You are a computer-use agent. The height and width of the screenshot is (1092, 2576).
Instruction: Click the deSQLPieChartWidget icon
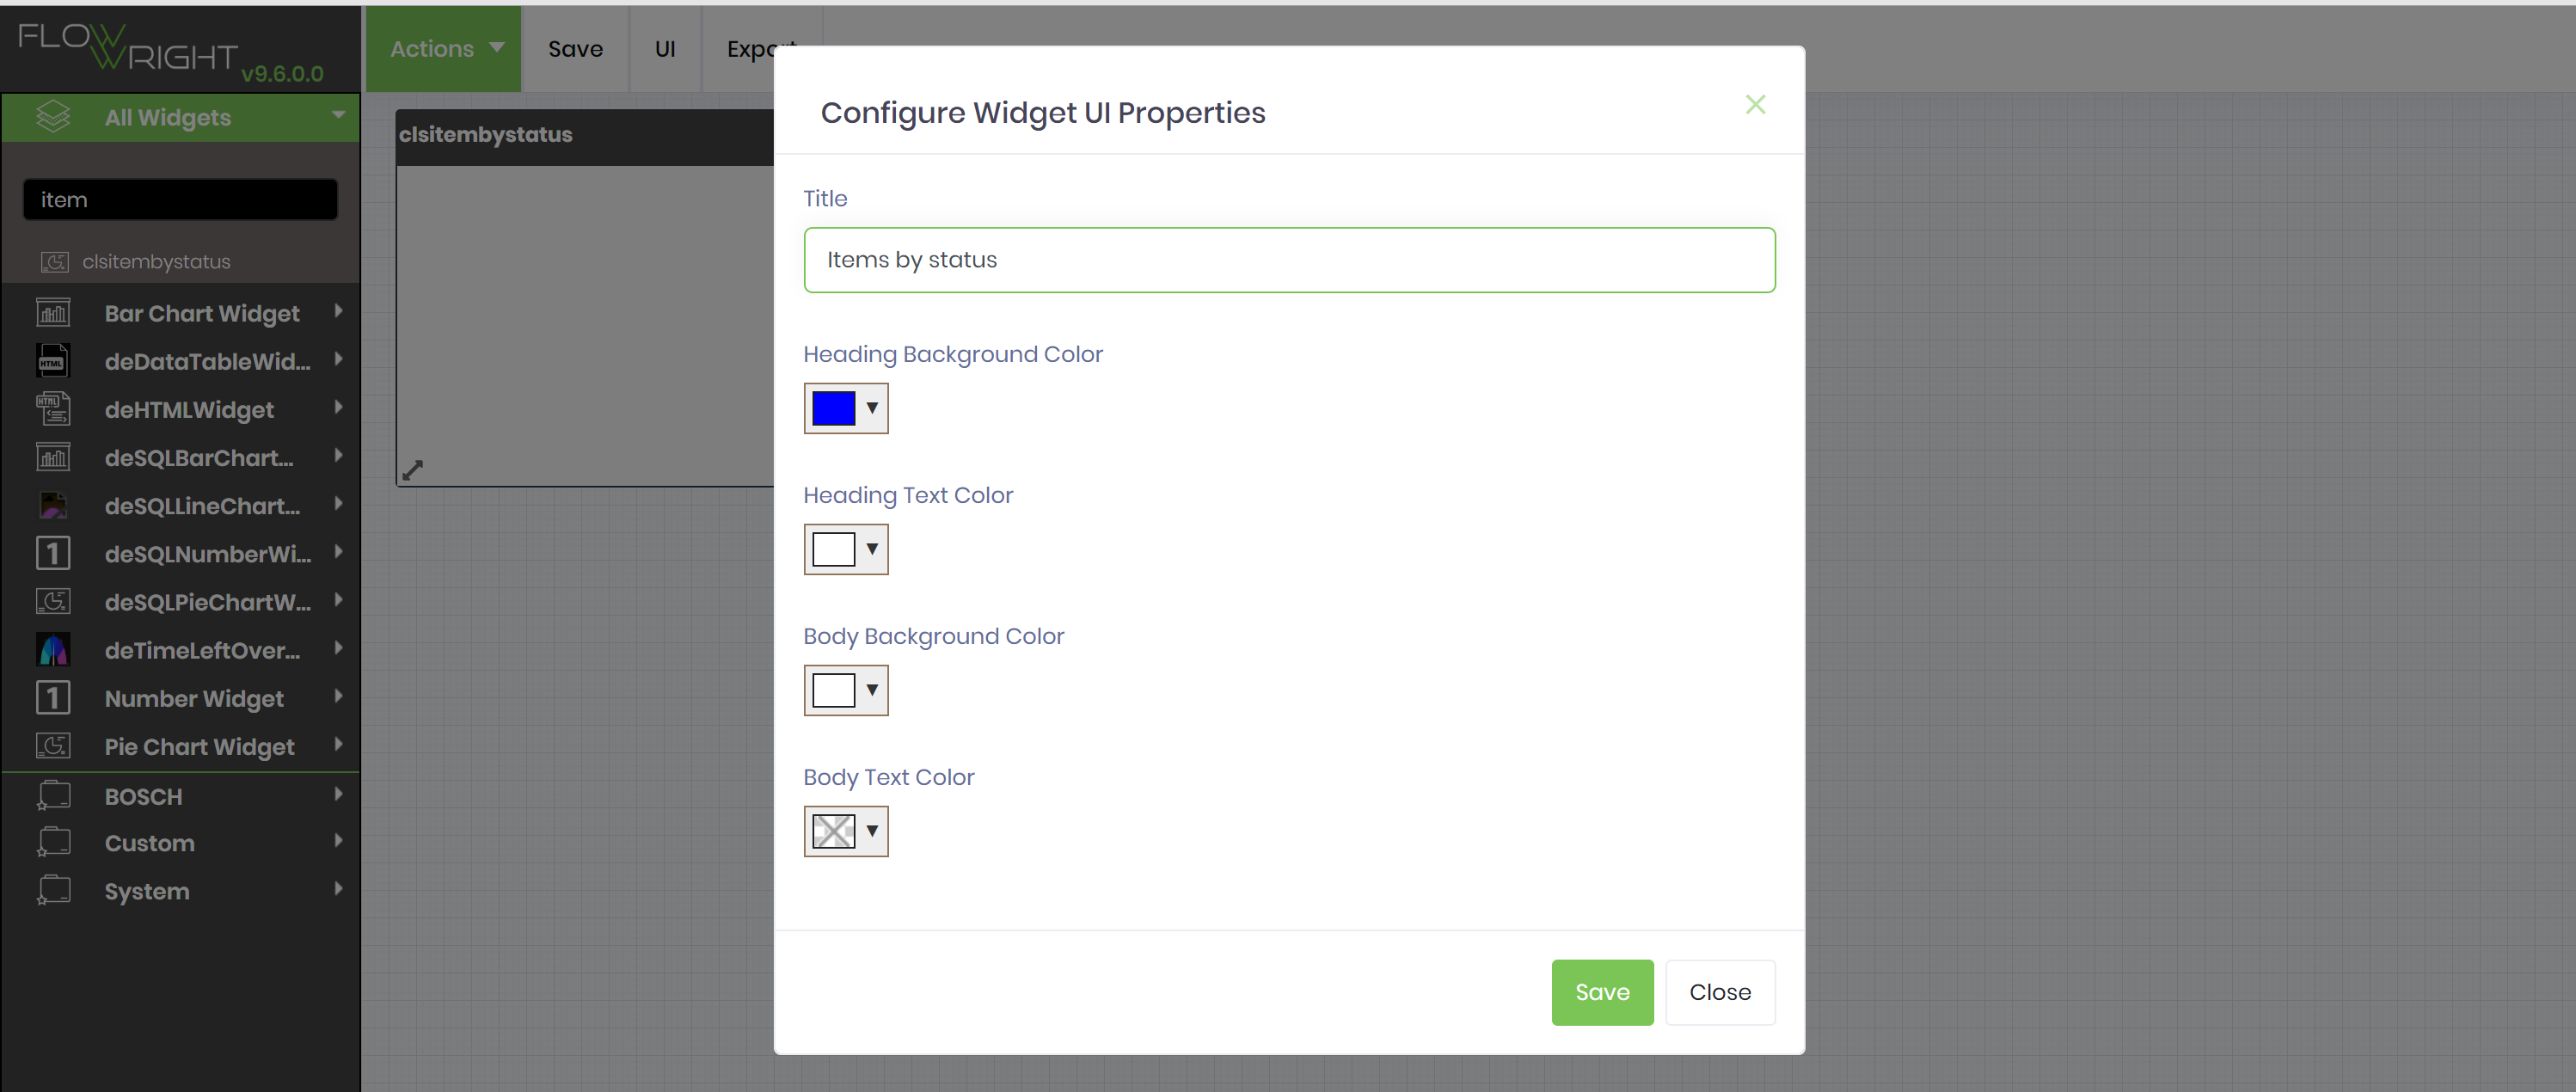click(x=53, y=601)
